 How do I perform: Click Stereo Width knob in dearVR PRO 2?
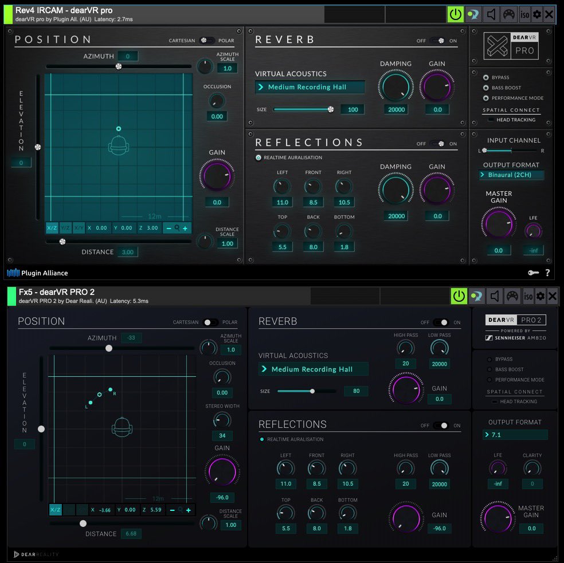pyautogui.click(x=222, y=420)
